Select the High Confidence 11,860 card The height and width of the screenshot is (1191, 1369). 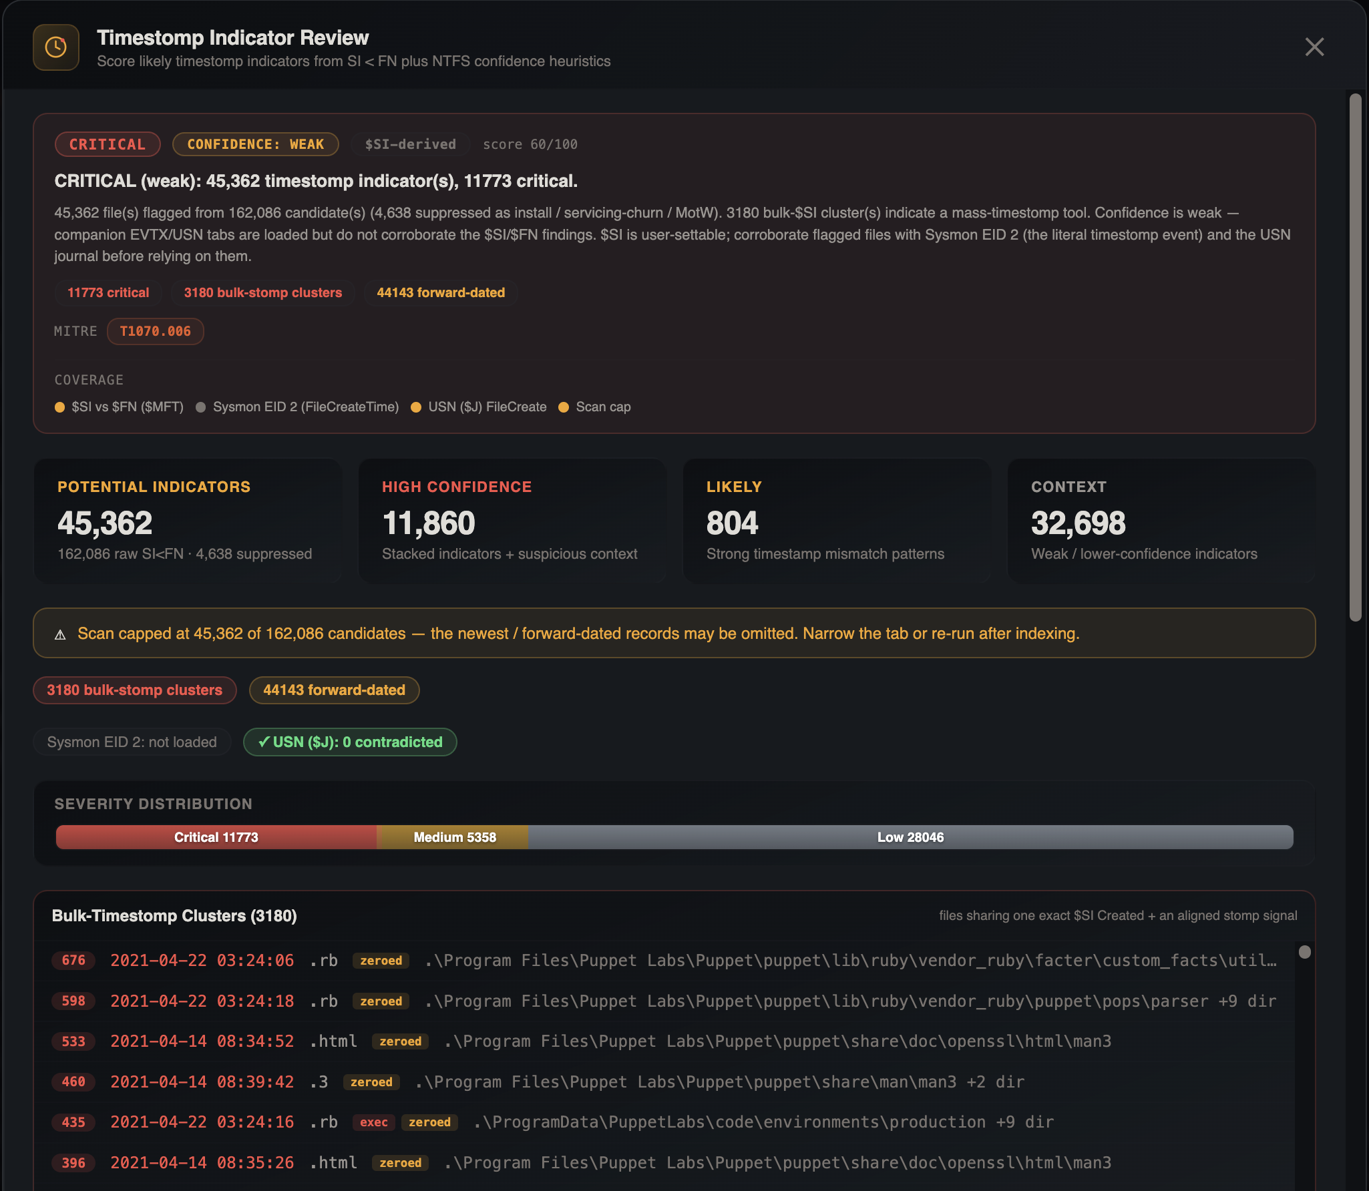pyautogui.click(x=512, y=521)
